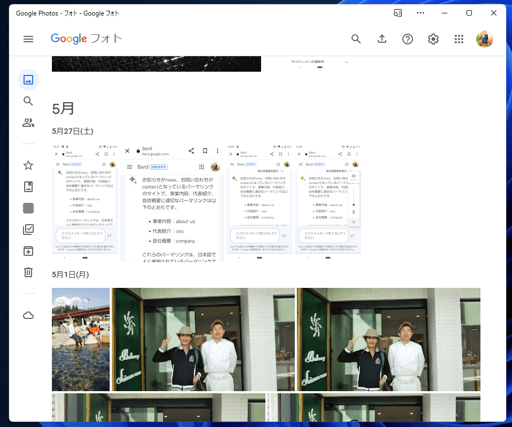Screen dimensions: 512x427
Task: Open Utilities checkmark icon in sidebar
Action: click(x=28, y=230)
